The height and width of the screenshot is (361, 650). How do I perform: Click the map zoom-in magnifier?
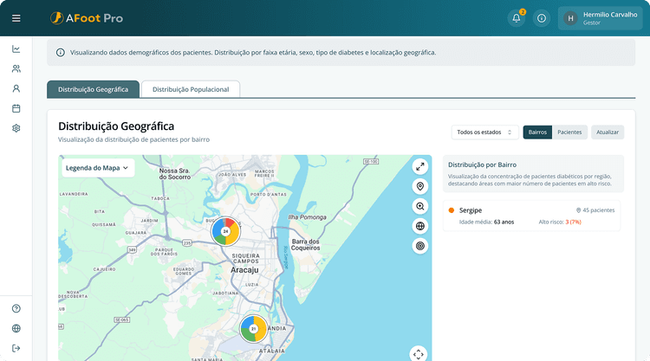point(420,206)
